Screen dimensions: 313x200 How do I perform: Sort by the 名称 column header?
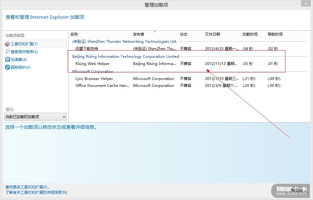(100, 34)
